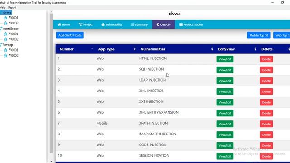Click the house icon in Home tab
Image resolution: width=290 pixels, height=163 pixels.
pyautogui.click(x=59, y=24)
